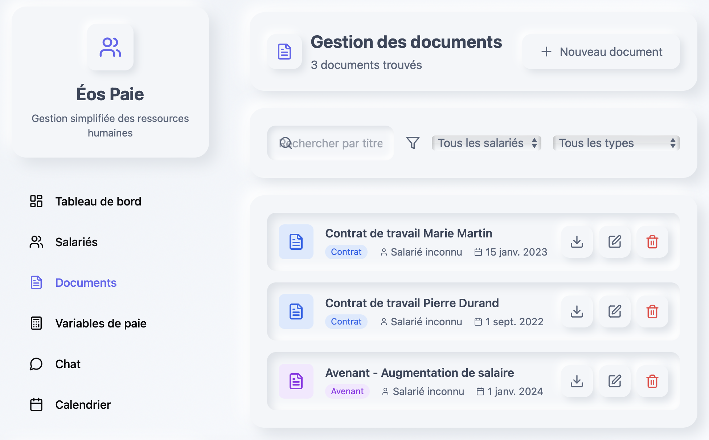
Task: Open the Tous les types dropdown
Action: 616,143
